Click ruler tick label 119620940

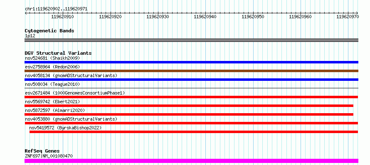point(205,17)
